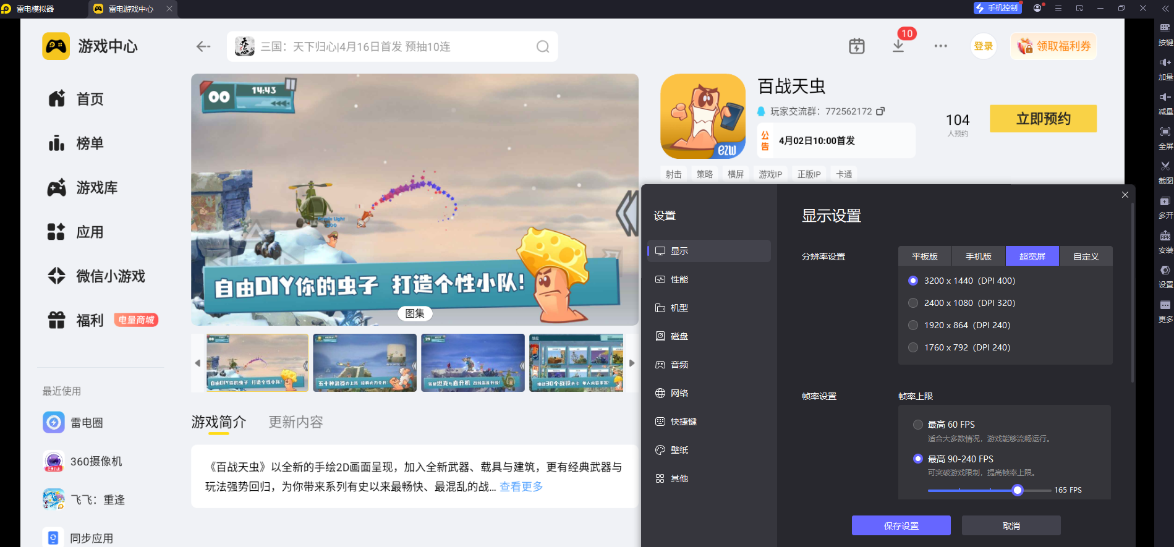Launch 飞飞：重逢 from recent apps
The width and height of the screenshot is (1174, 547).
pos(83,499)
